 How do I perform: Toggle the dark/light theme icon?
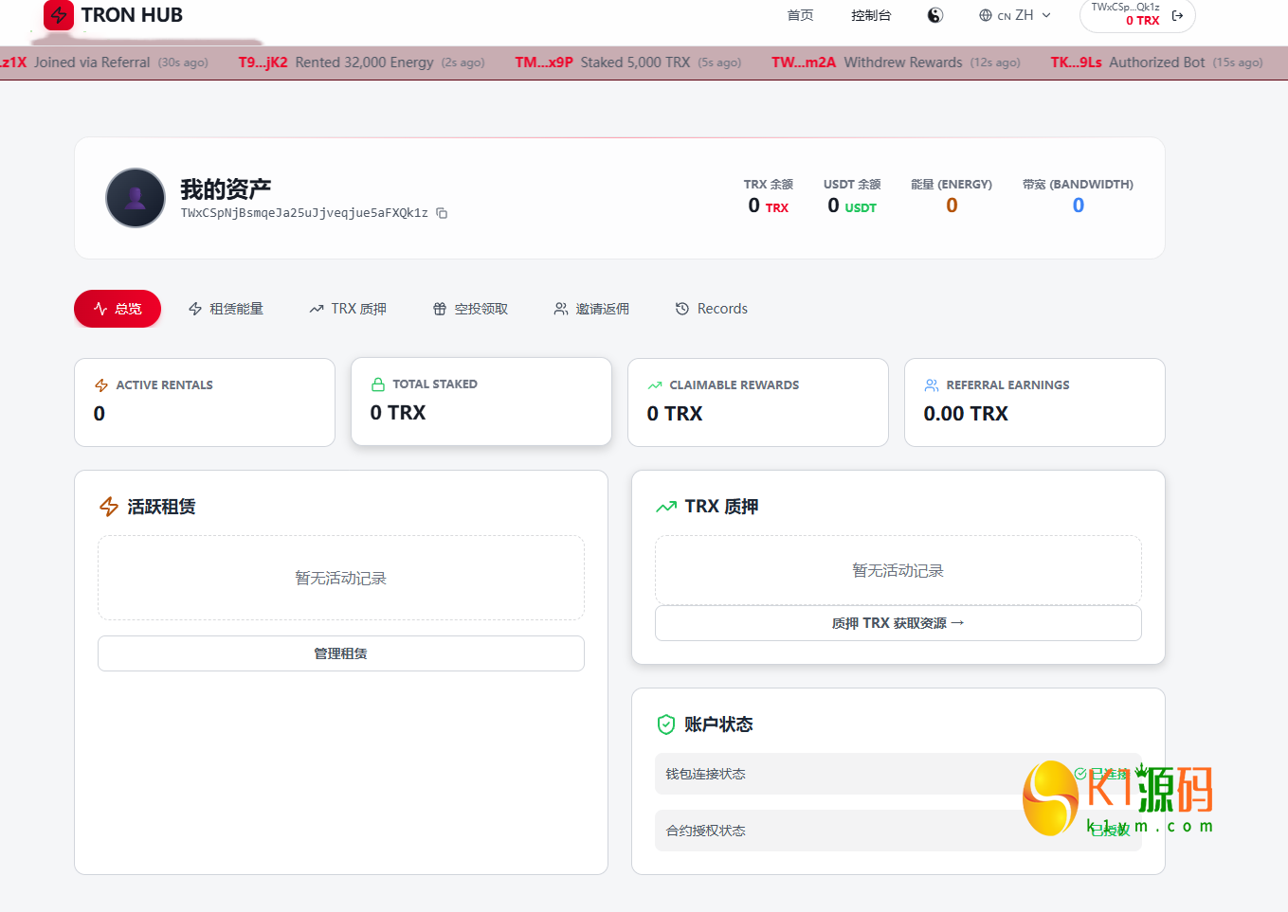coord(935,15)
